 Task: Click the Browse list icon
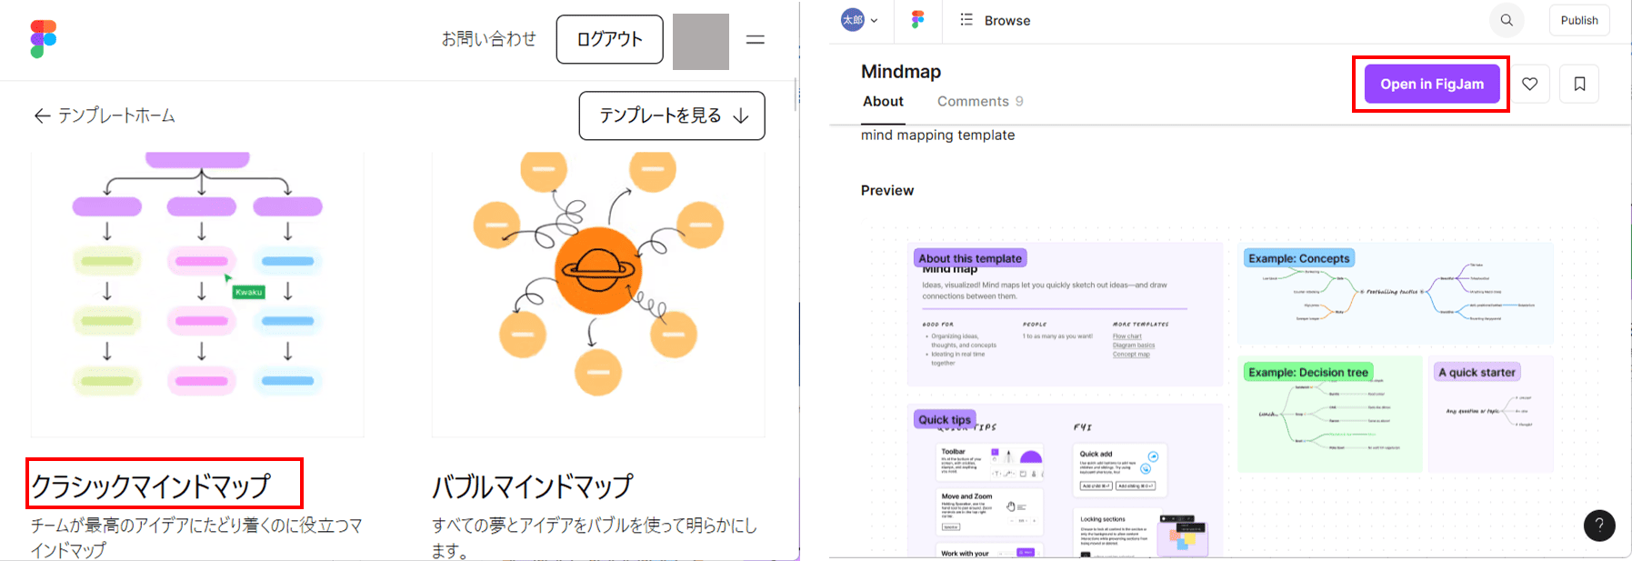pos(966,20)
